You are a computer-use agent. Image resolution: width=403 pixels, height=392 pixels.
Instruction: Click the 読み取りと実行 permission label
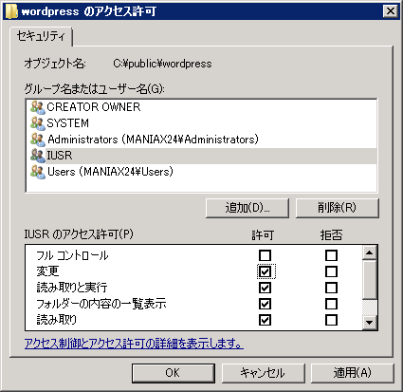[x=72, y=288]
